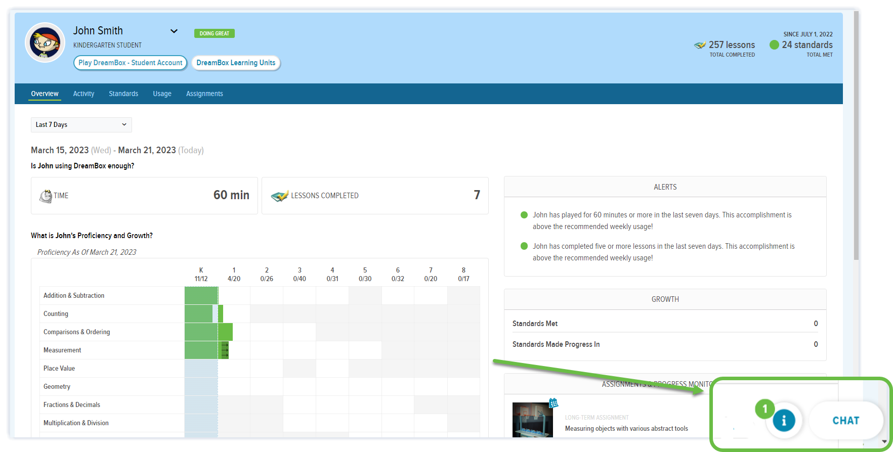Click Standards Made Progress In row
The height and width of the screenshot is (452, 893).
tap(665, 344)
